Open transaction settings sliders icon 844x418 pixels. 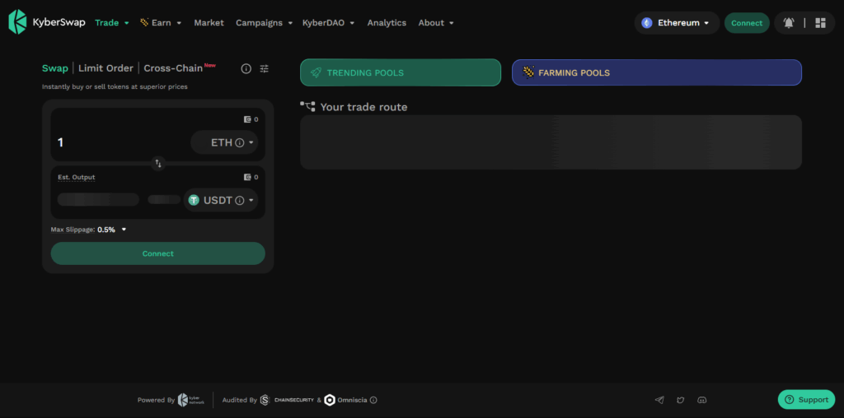pyautogui.click(x=264, y=69)
